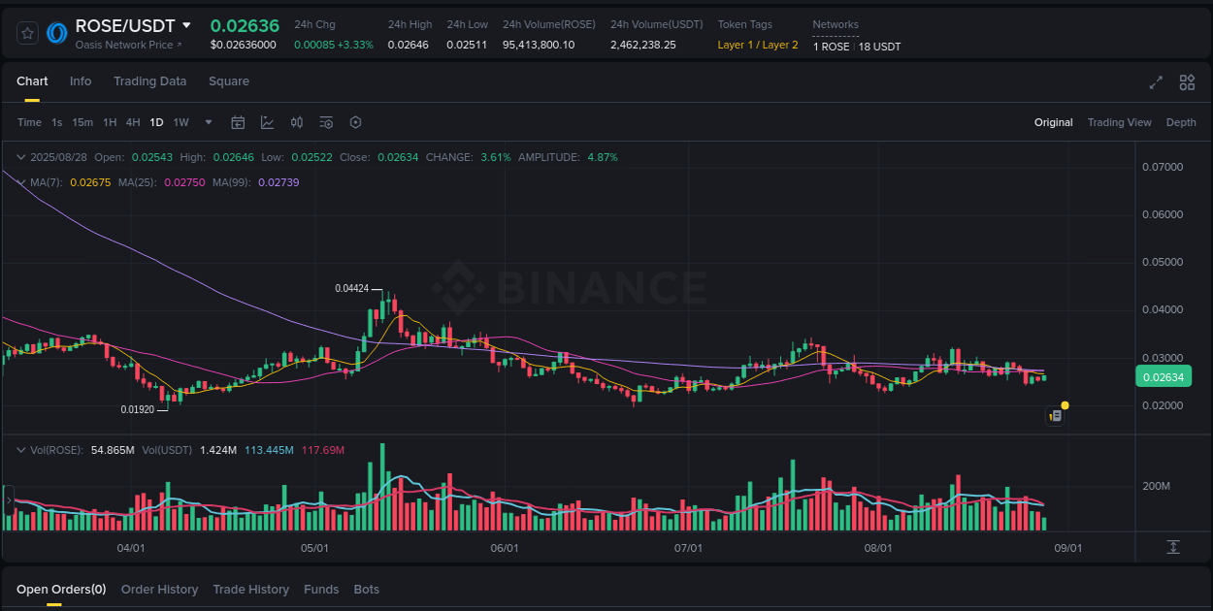Switch chart to Trading View mode
The height and width of the screenshot is (611, 1213).
click(1119, 122)
